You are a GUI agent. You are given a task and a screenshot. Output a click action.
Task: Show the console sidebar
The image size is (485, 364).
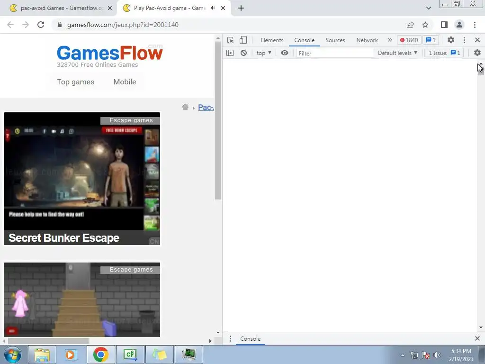(230, 53)
